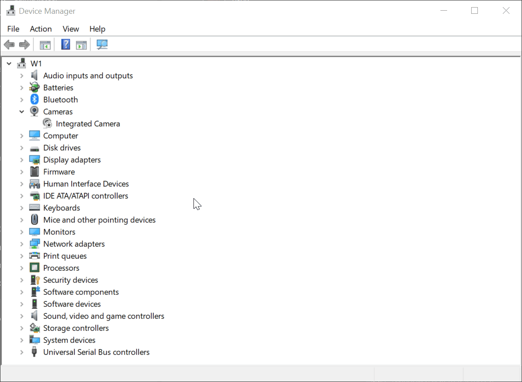Select the Keyboards label
The image size is (522, 382).
62,208
